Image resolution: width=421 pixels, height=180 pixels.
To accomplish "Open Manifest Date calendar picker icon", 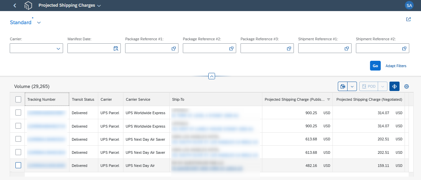I will point(116,49).
